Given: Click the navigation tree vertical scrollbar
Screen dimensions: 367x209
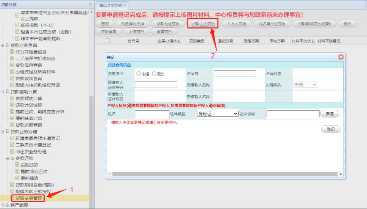Looking at the screenshot, I should pos(91,152).
